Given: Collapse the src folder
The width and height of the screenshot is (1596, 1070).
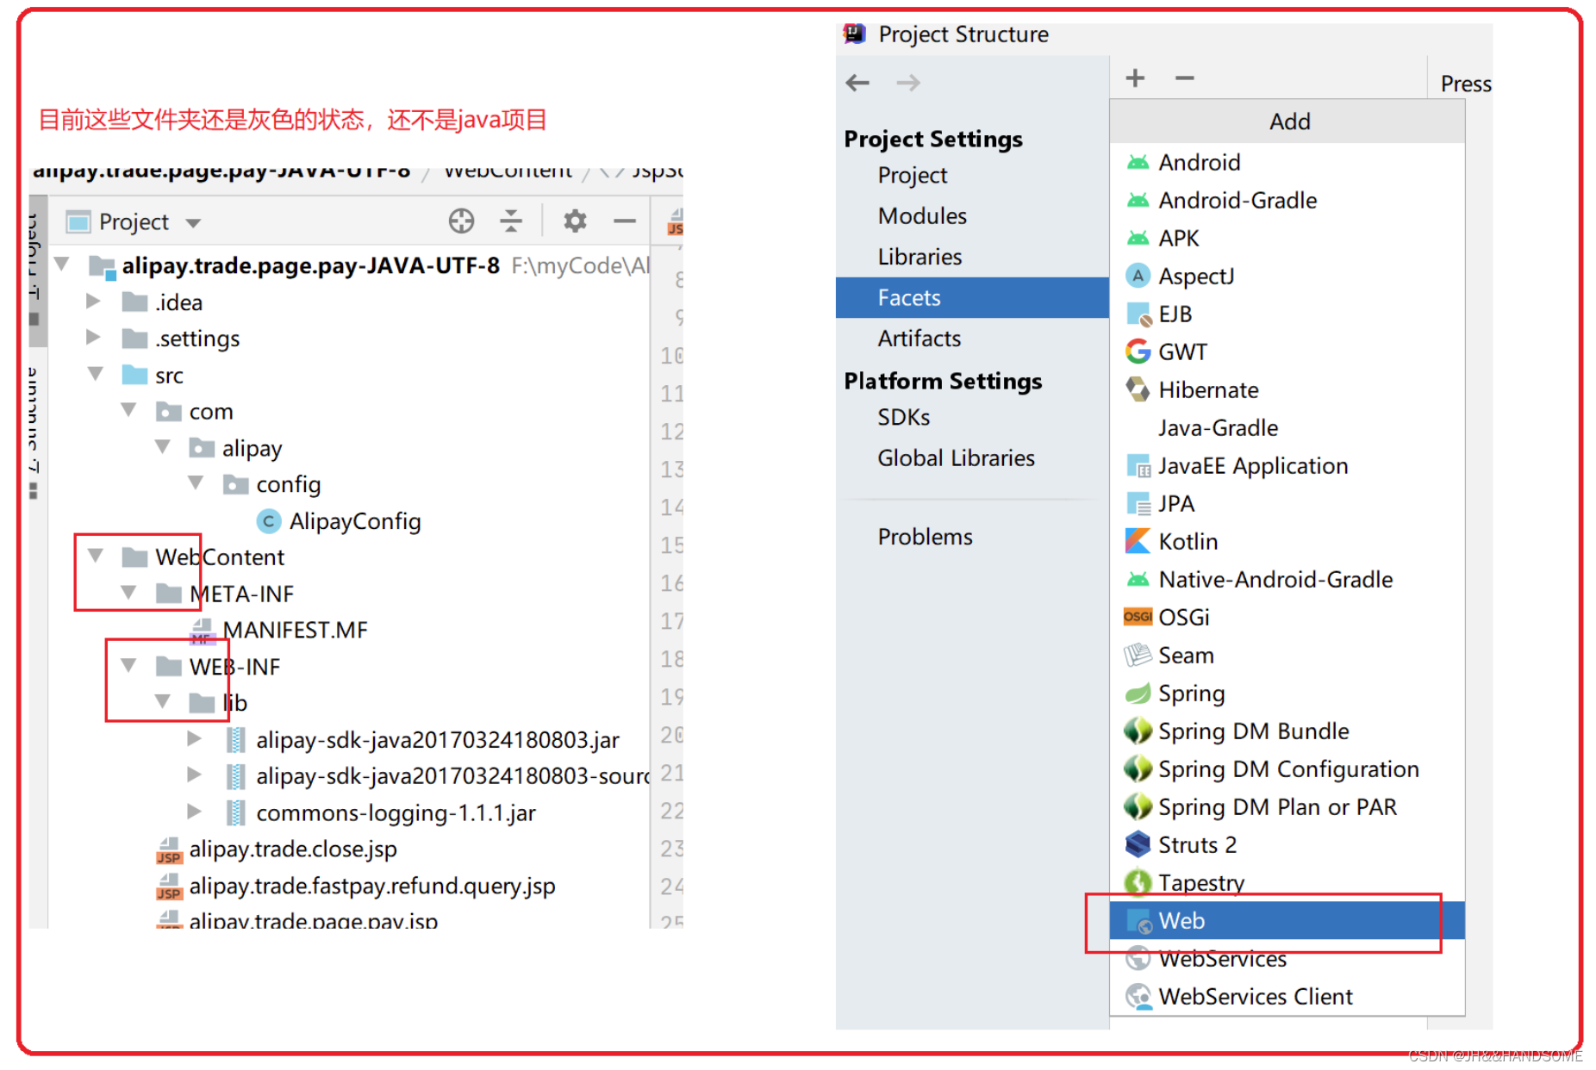Looking at the screenshot, I should [95, 374].
